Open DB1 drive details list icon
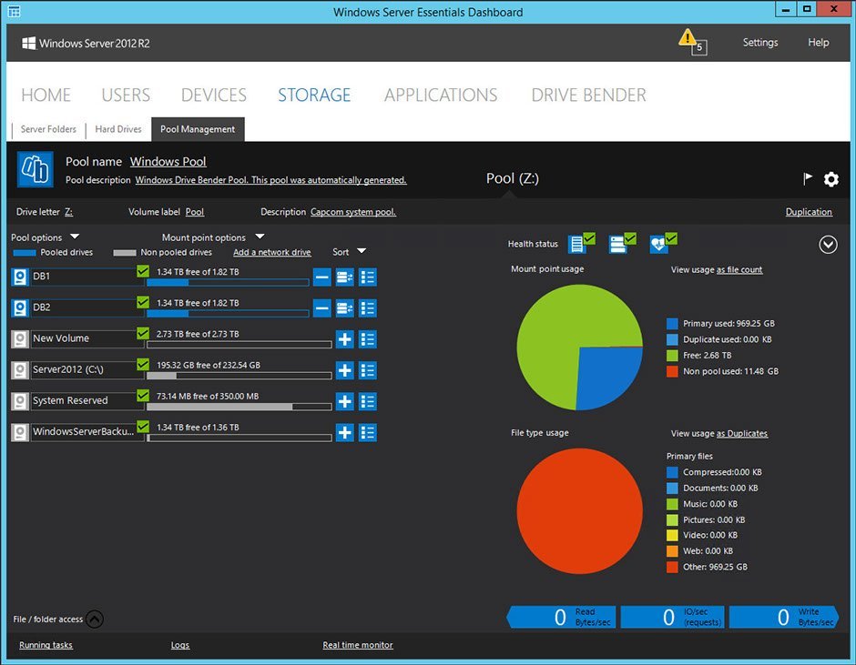 [x=367, y=277]
